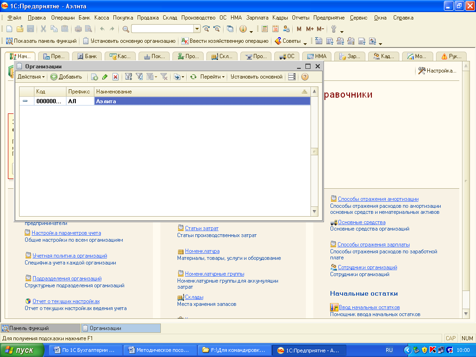Open the Перейти dropdown menu
Image resolution: width=476 pixels, height=357 pixels.
click(x=212, y=77)
